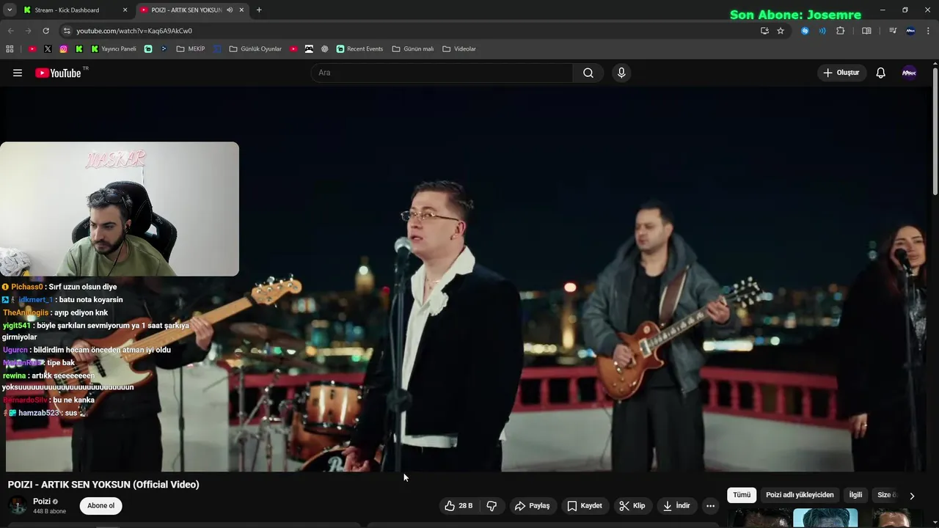Click the Kaydet save button
Image resolution: width=939 pixels, height=528 pixels.
click(x=585, y=505)
